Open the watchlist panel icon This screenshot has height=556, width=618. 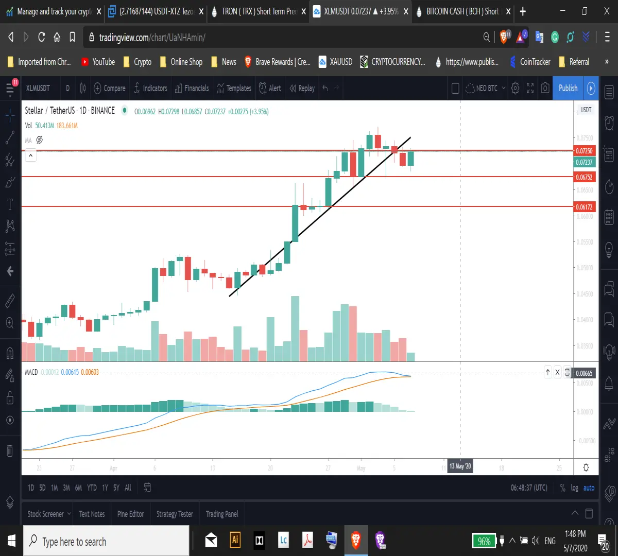[609, 93]
